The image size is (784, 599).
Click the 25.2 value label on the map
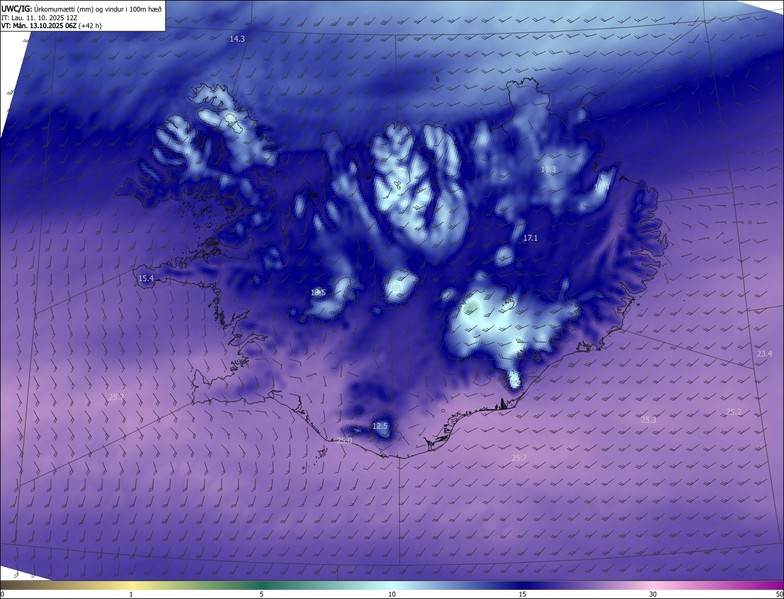734,412
